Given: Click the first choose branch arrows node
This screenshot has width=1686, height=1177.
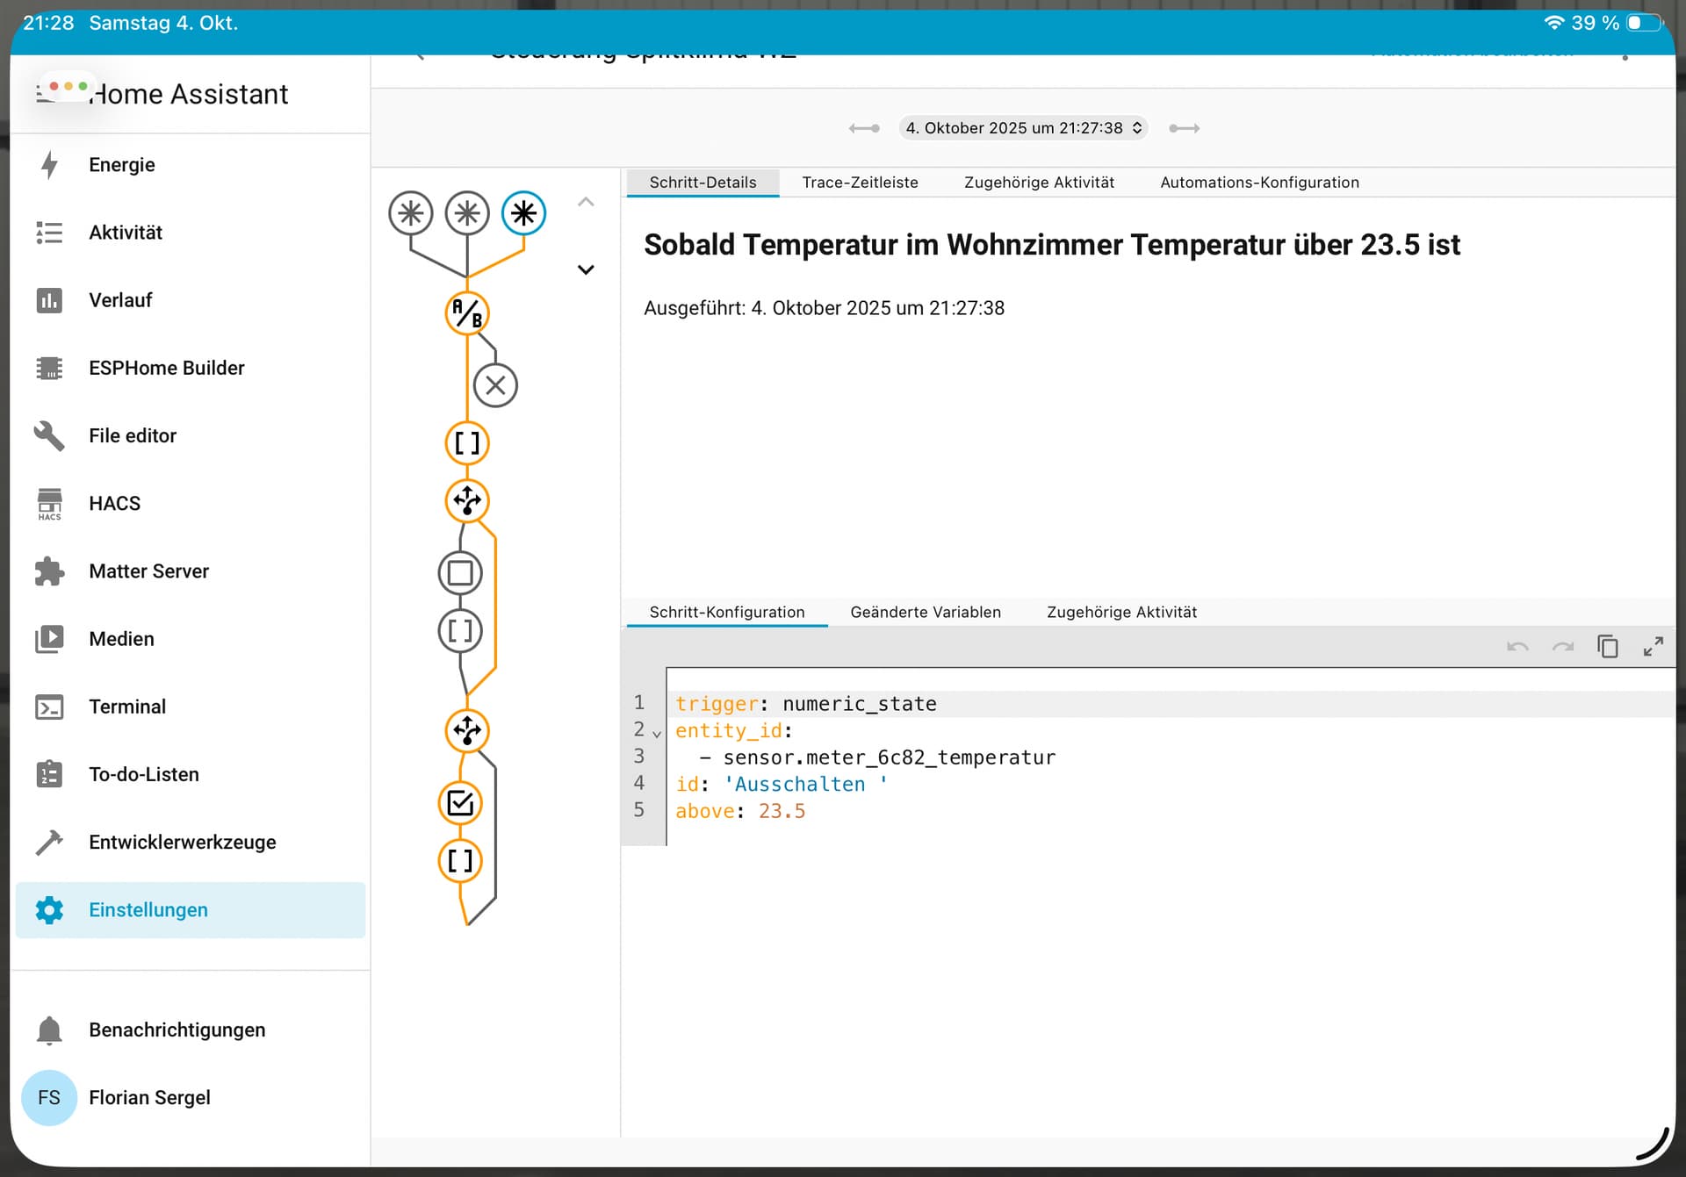Looking at the screenshot, I should pos(467,501).
